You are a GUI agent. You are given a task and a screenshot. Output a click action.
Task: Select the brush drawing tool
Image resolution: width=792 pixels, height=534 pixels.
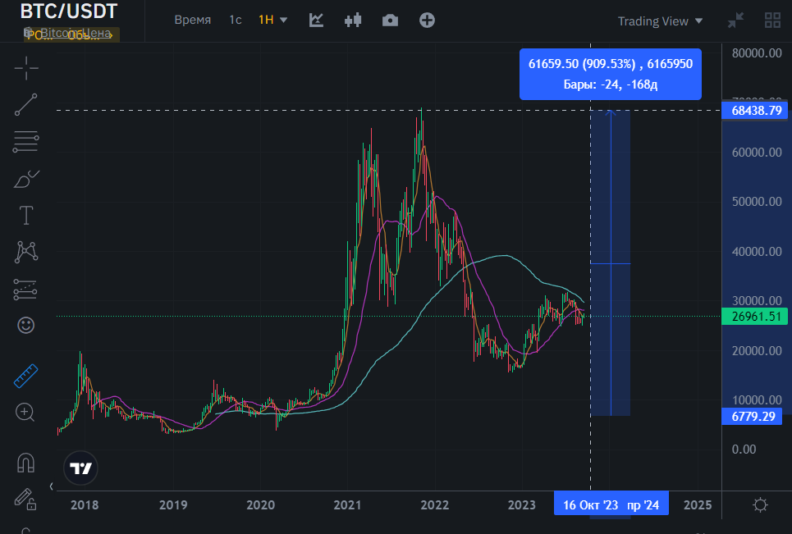(26, 179)
